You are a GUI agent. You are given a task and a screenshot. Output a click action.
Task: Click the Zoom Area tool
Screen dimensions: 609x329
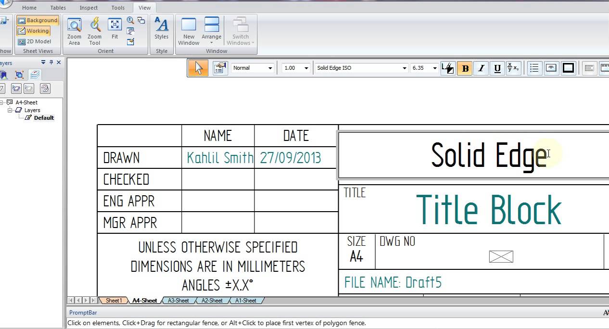pos(74,32)
